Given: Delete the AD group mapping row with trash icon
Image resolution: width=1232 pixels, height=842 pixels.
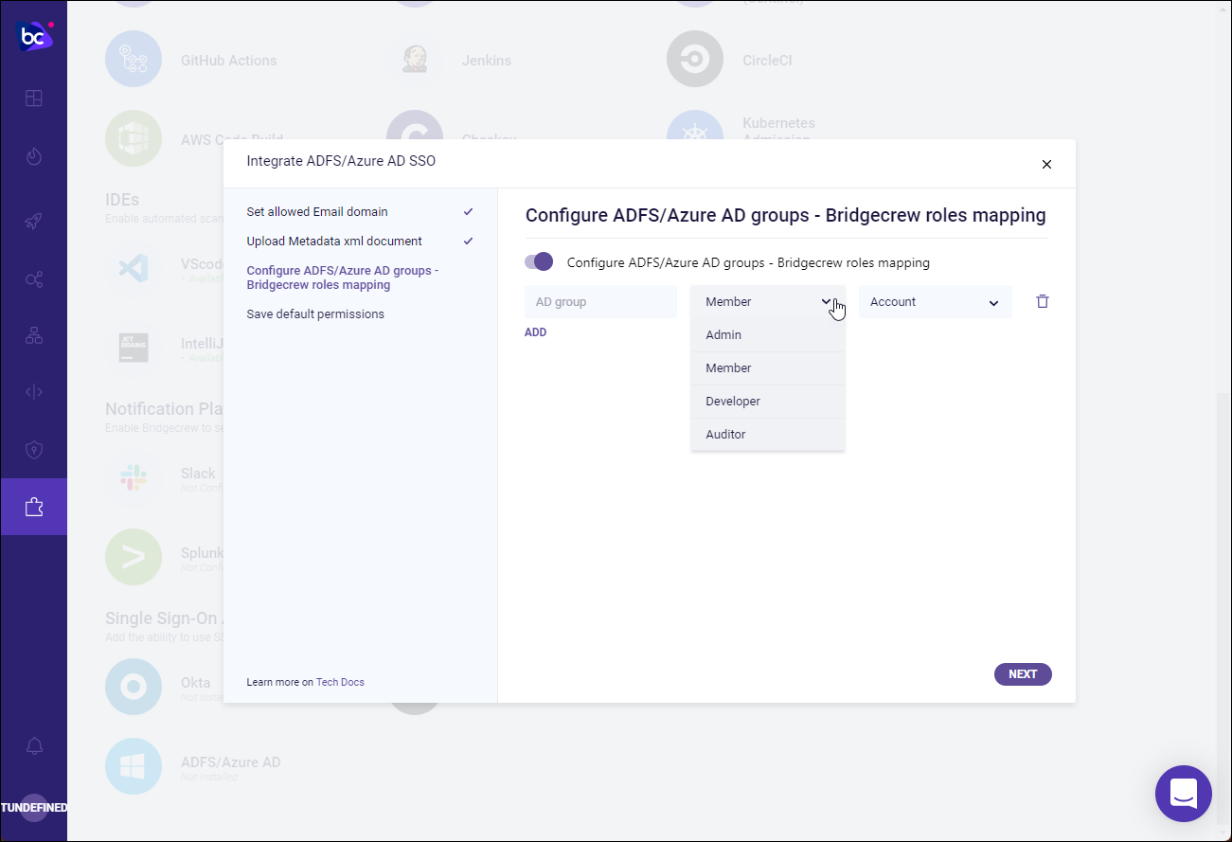Looking at the screenshot, I should (1043, 301).
